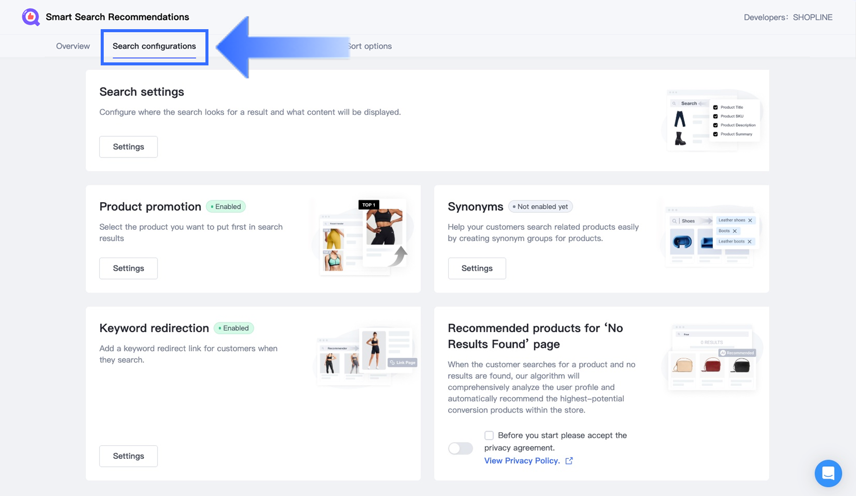Open Settings for Keyword redirection

(128, 456)
